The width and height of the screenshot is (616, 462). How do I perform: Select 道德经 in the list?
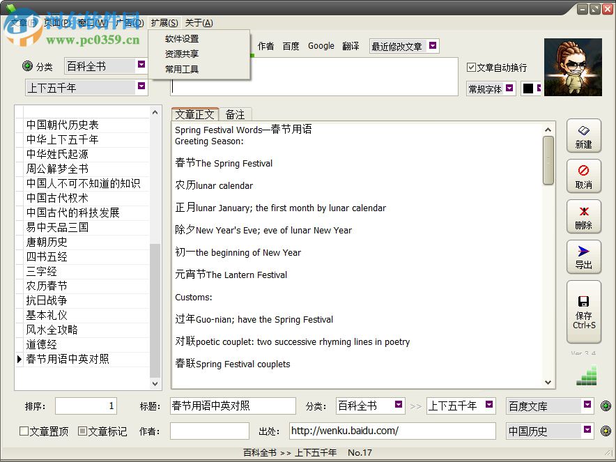pyautogui.click(x=86, y=344)
